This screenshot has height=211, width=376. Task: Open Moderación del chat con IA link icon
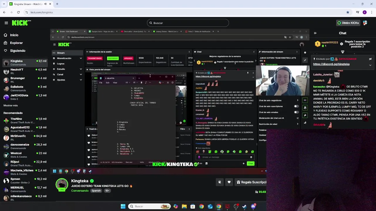click(x=298, y=118)
